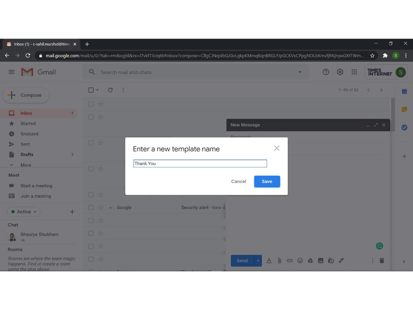
Task: Insert files using Google Drive
Action: point(310,260)
